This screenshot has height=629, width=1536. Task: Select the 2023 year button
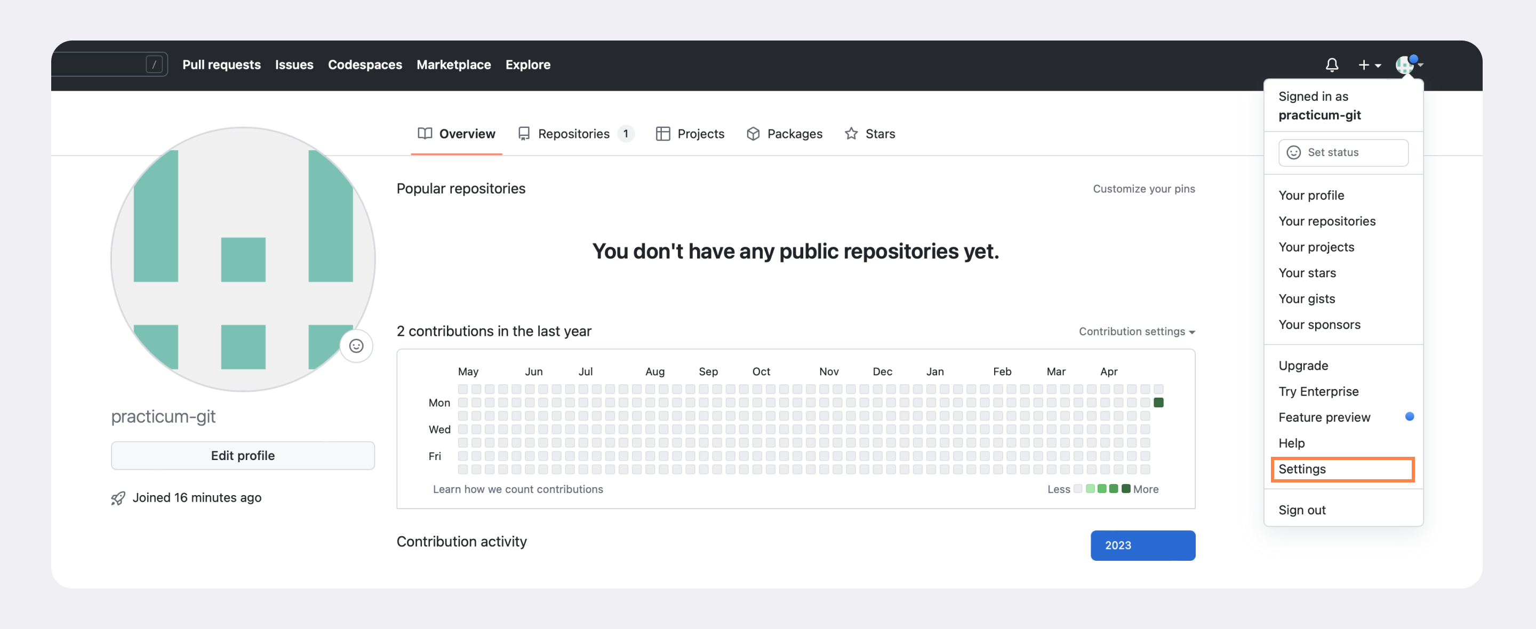coord(1142,545)
